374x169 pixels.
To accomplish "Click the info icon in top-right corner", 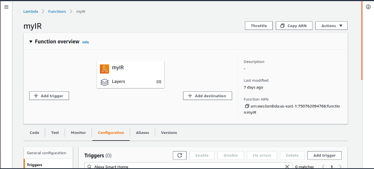I will pyautogui.click(x=368, y=7).
